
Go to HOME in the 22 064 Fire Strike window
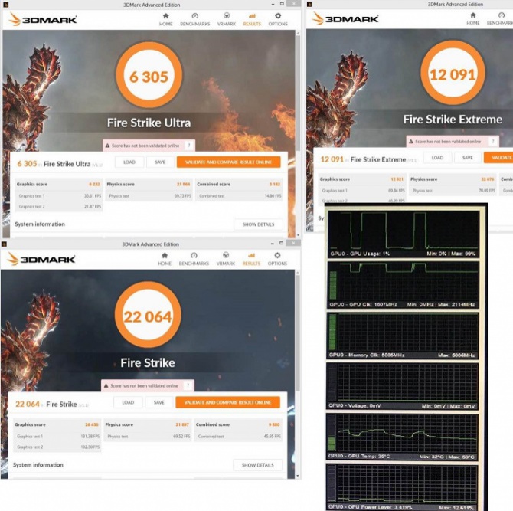[x=165, y=259]
